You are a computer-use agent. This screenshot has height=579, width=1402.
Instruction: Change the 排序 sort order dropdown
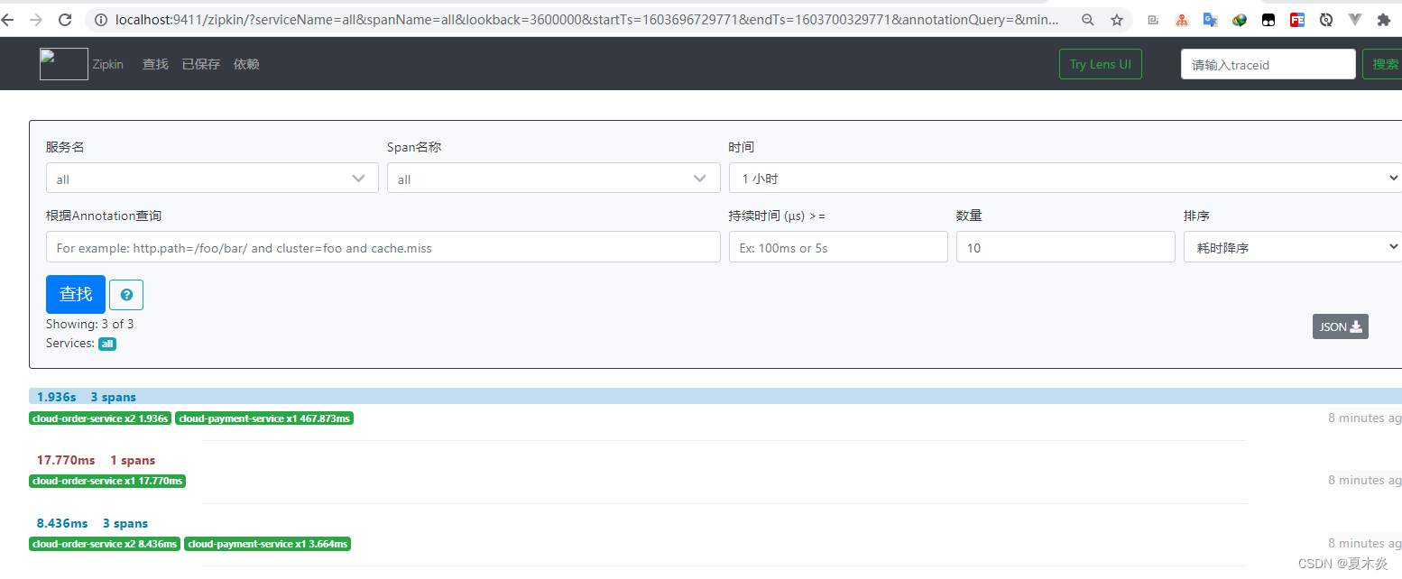[1292, 245]
